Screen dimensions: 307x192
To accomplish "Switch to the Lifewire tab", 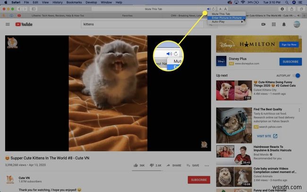I will click(58, 16).
